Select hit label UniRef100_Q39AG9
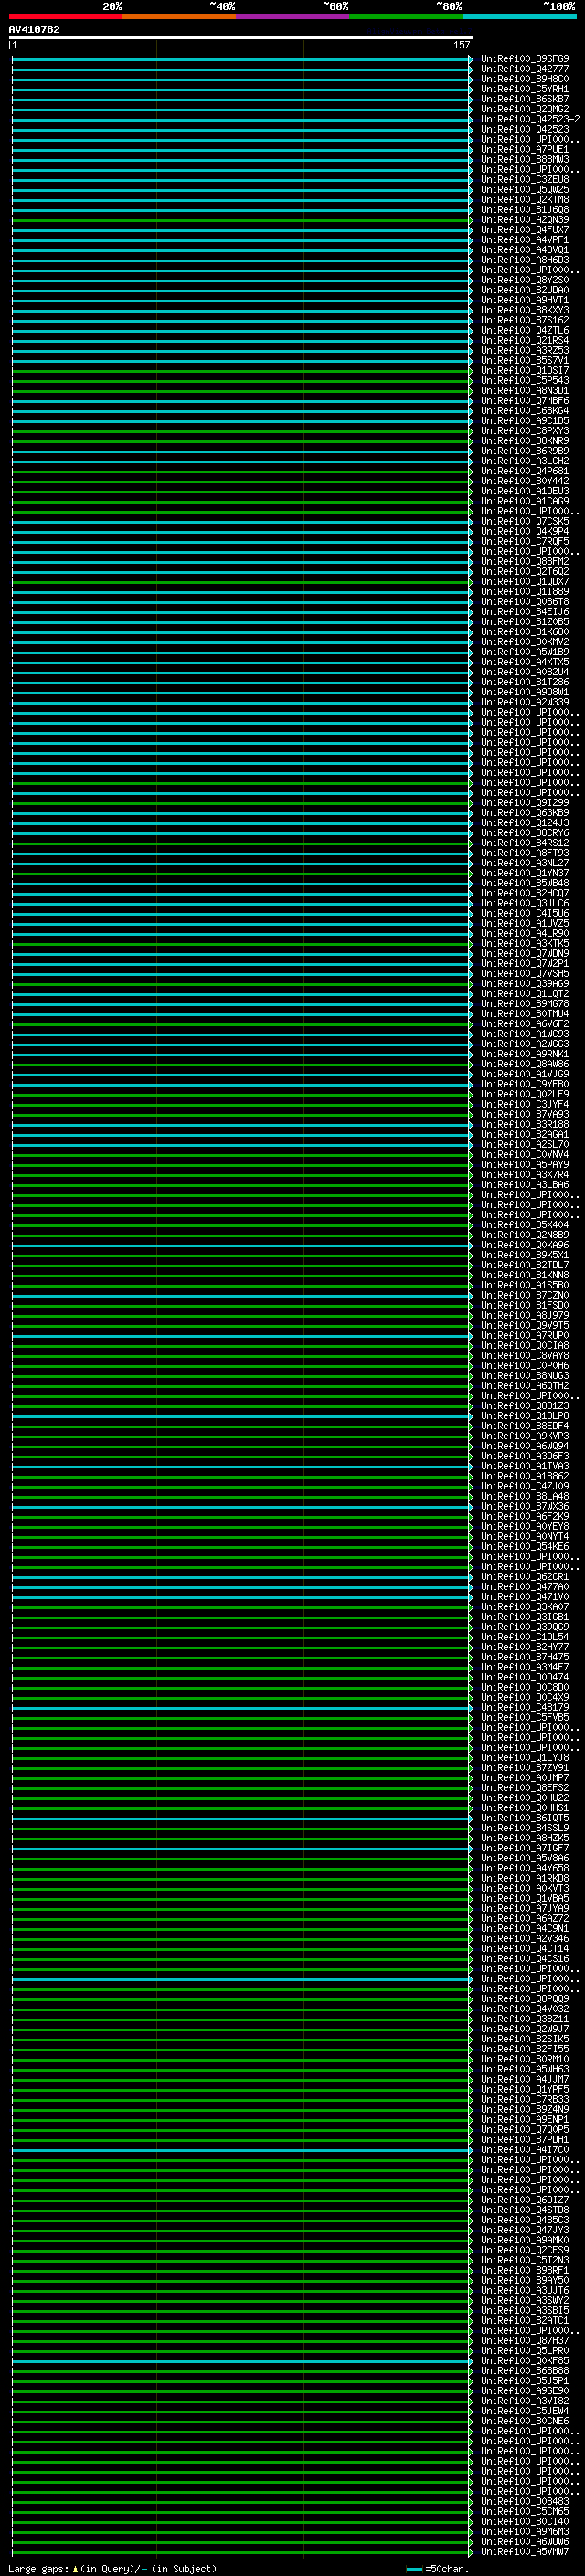This screenshot has width=585, height=2576. coord(524,984)
